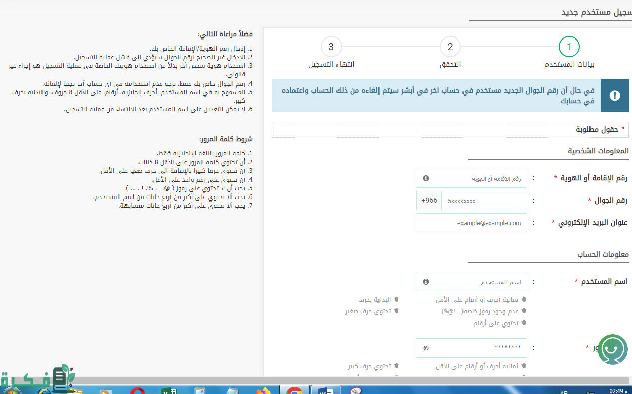
Task: Click the mobile number input field
Action: point(483,201)
